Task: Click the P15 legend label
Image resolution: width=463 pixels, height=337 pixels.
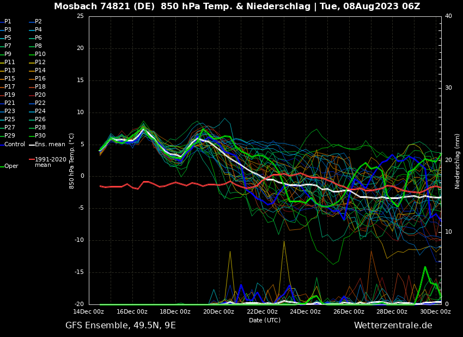Action: (x=10, y=79)
